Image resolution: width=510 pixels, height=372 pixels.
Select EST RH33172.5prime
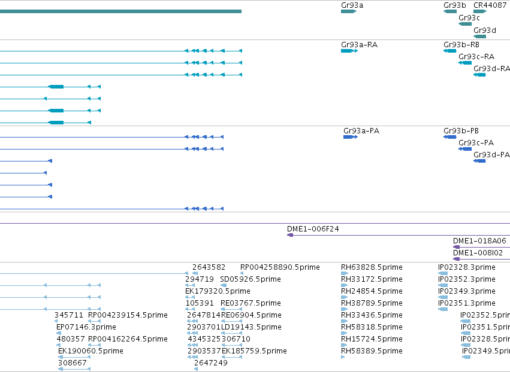coord(345,285)
